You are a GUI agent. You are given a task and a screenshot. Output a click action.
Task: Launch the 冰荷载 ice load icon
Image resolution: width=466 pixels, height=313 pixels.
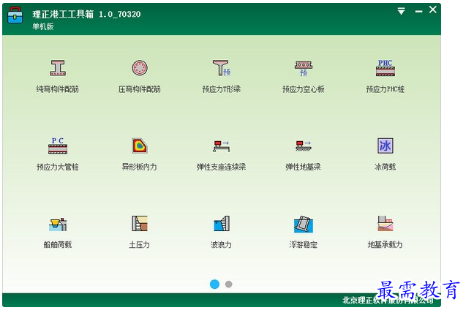point(385,146)
